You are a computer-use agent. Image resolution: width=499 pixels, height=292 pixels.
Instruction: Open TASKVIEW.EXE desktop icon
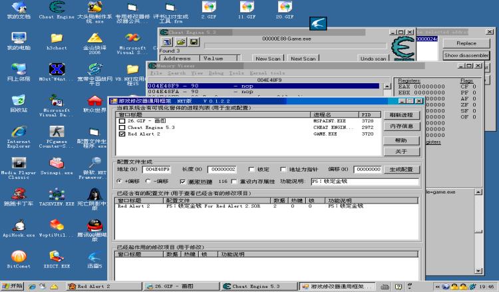point(57,197)
